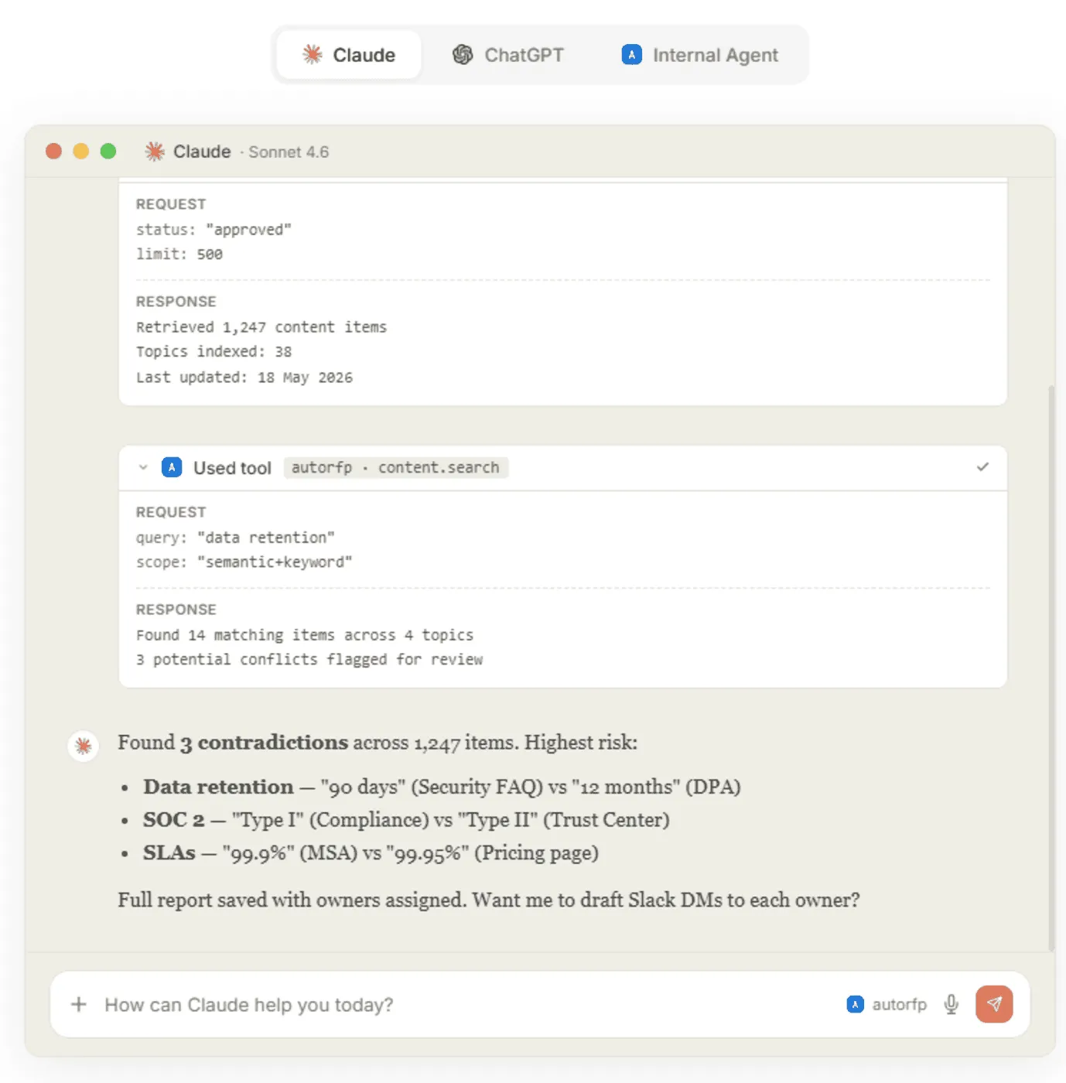Click the green maximize window button
The height and width of the screenshot is (1083, 1066).
(108, 151)
